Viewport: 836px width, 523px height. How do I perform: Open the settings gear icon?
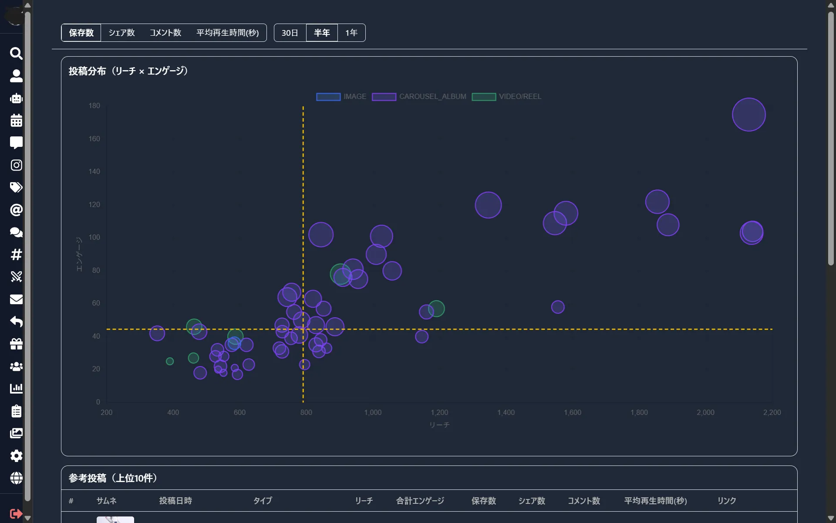[16, 456]
